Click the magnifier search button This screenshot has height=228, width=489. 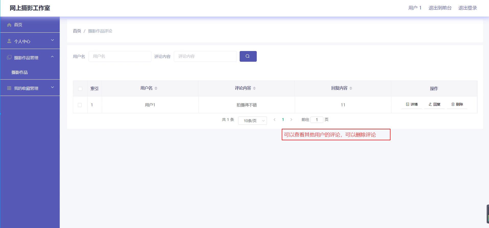click(248, 56)
